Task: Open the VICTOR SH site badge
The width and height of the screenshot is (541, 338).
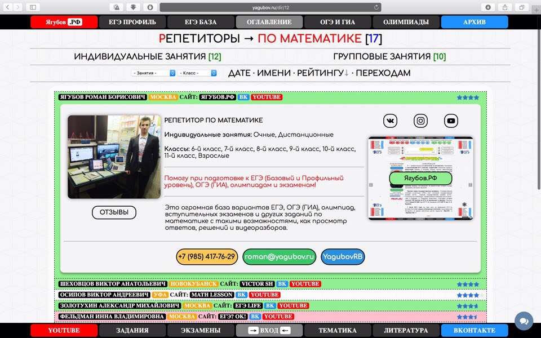Action: 257,284
